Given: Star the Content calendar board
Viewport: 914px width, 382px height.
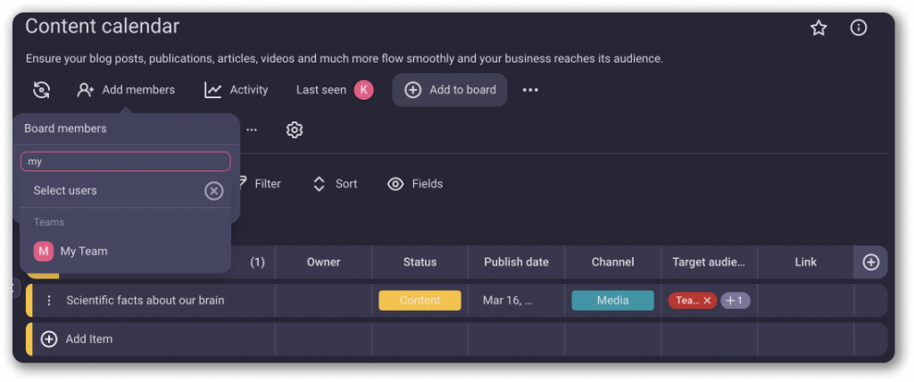Looking at the screenshot, I should [x=818, y=28].
